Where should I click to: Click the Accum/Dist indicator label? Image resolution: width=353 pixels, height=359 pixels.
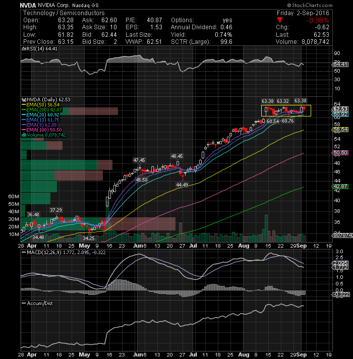pos(40,304)
